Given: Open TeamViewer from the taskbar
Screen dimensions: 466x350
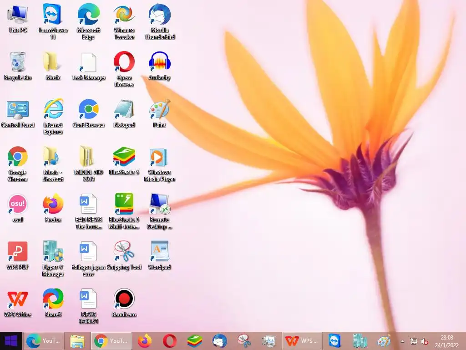Looking at the screenshot, I should (x=334, y=341).
